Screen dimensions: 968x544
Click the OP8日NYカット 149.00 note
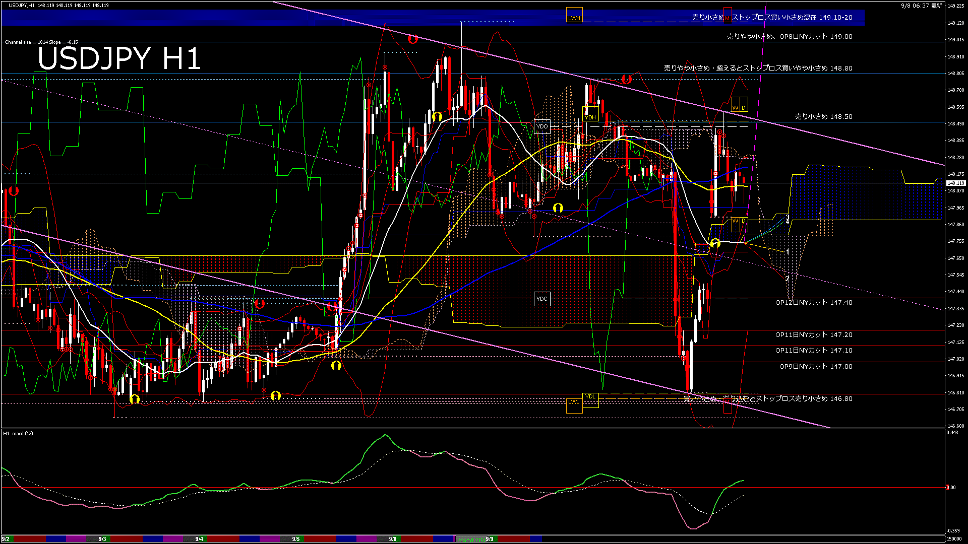click(790, 36)
